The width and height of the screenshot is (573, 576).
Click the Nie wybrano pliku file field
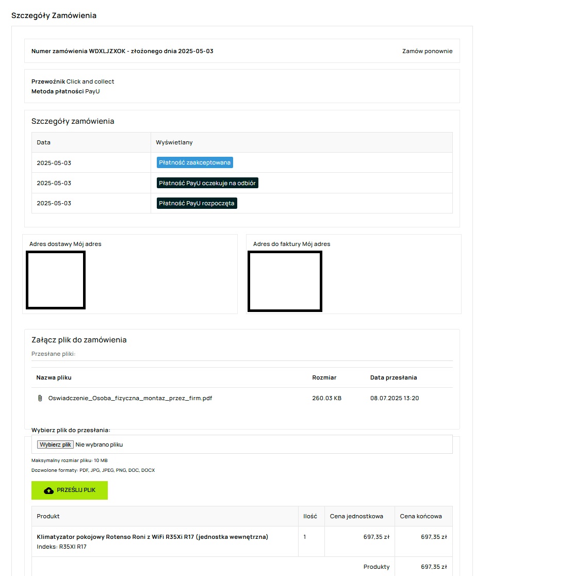tap(242, 445)
